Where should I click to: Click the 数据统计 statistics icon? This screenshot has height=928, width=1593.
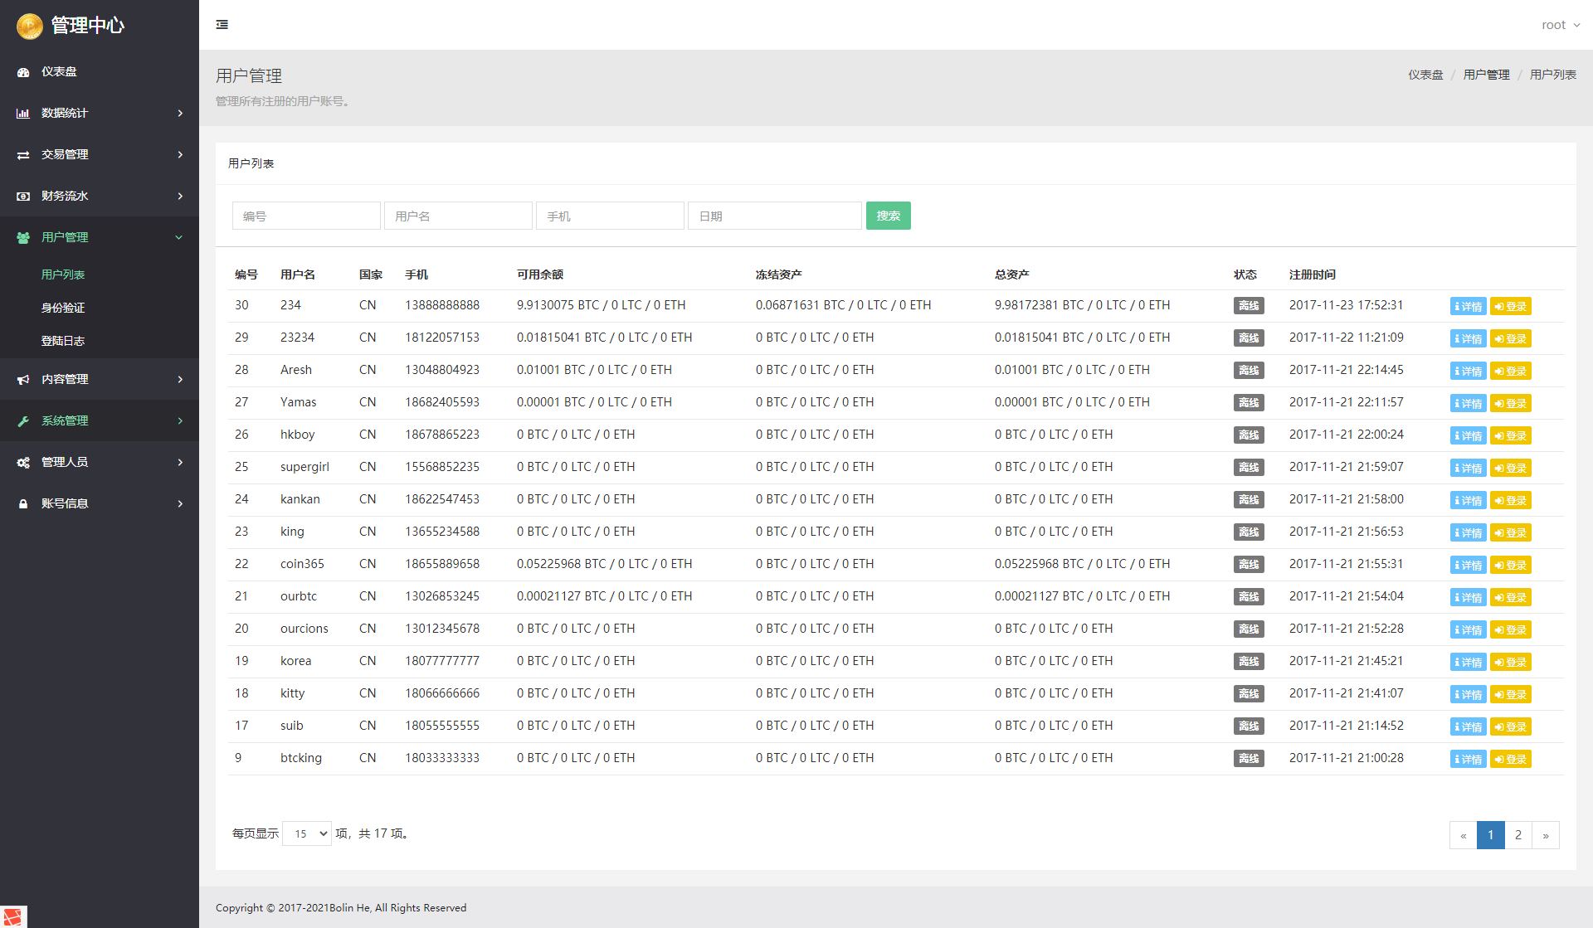coord(22,113)
